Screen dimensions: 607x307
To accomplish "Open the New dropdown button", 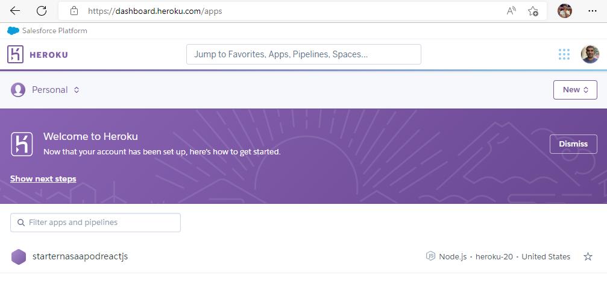I will 574,90.
